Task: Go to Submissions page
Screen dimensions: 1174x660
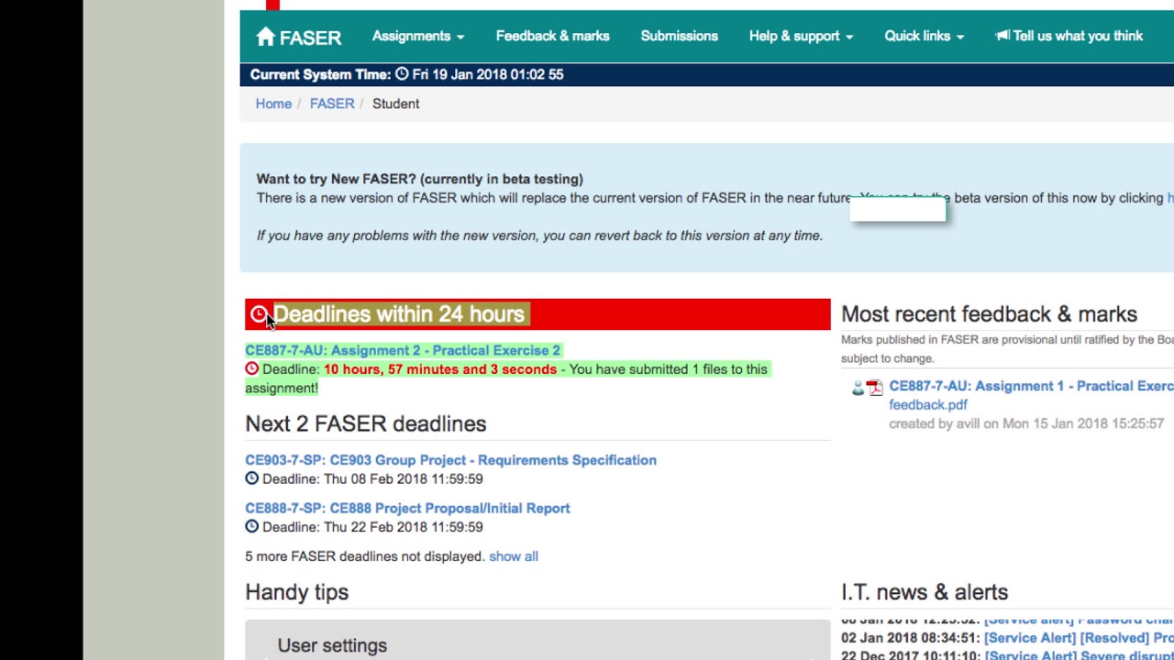Action: (x=679, y=36)
